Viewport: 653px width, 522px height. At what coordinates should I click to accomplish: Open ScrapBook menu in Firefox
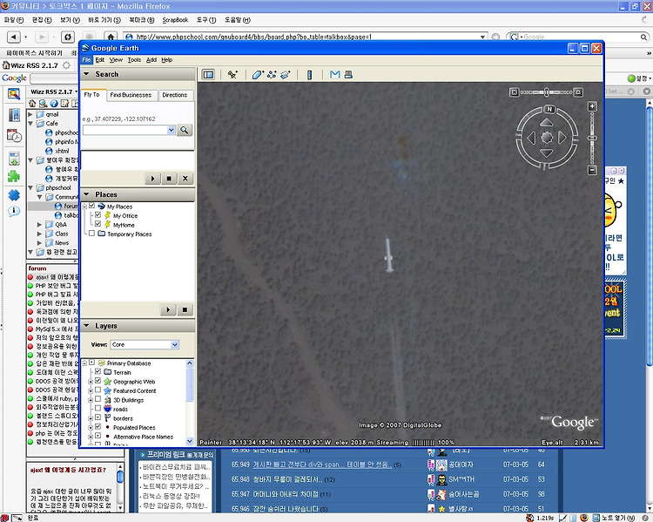coord(175,19)
